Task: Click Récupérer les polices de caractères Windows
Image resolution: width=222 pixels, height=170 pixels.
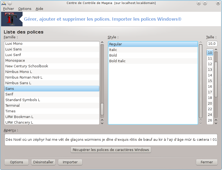Action: (111, 150)
